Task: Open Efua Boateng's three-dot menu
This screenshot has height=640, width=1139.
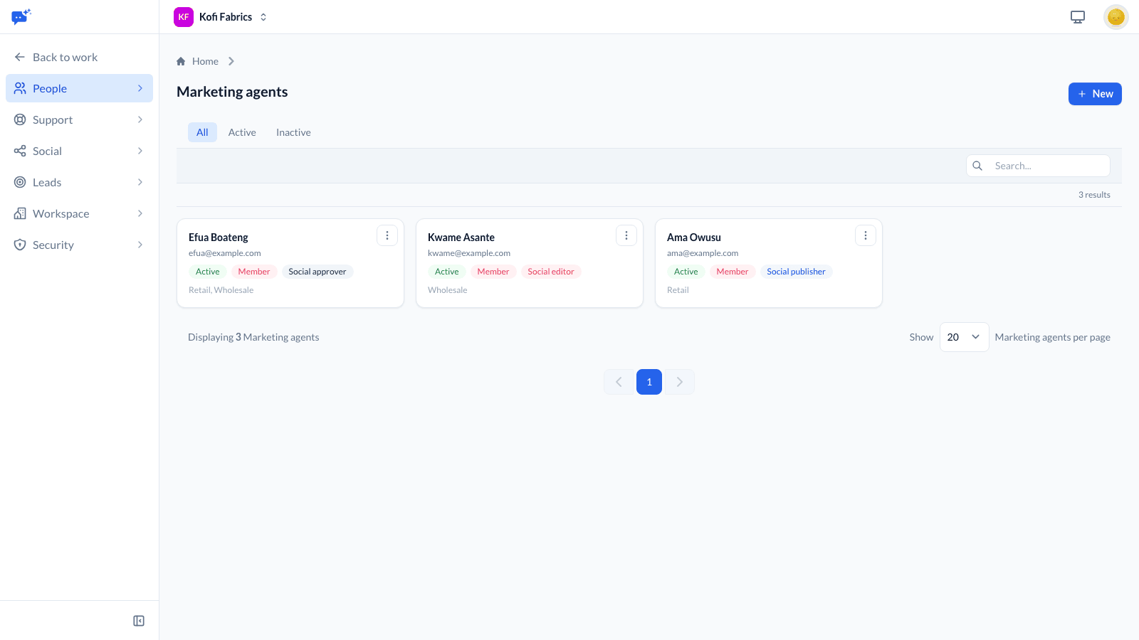Action: click(387, 235)
